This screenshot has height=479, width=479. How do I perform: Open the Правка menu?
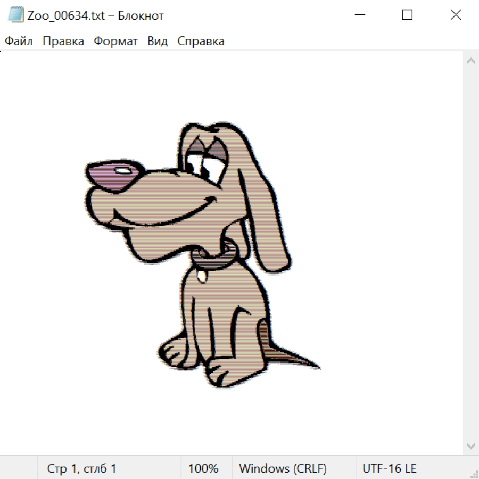point(63,42)
